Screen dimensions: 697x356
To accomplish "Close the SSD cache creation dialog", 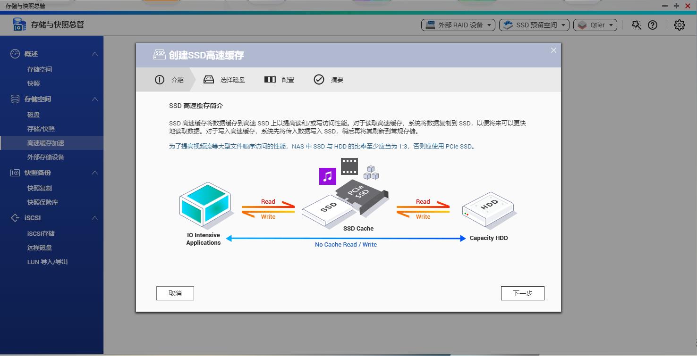I will pyautogui.click(x=553, y=50).
